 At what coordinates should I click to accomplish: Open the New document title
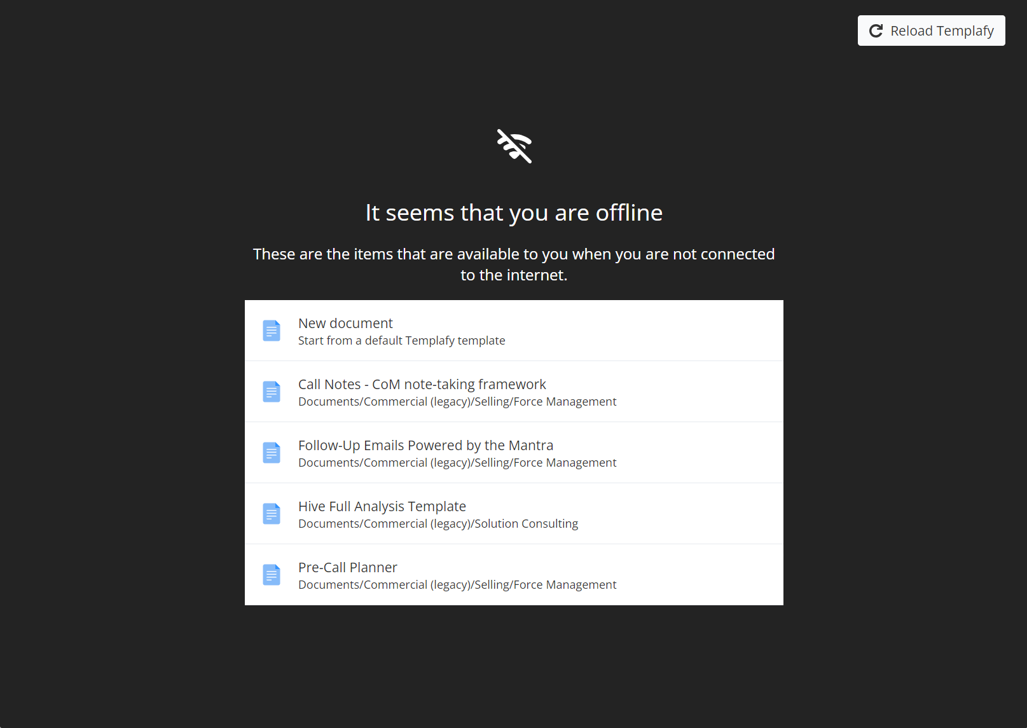pyautogui.click(x=345, y=323)
